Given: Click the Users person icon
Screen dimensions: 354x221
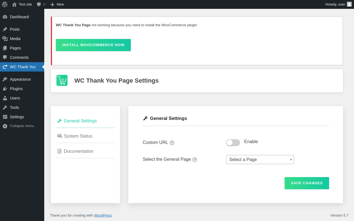Looking at the screenshot, I should 5,98.
